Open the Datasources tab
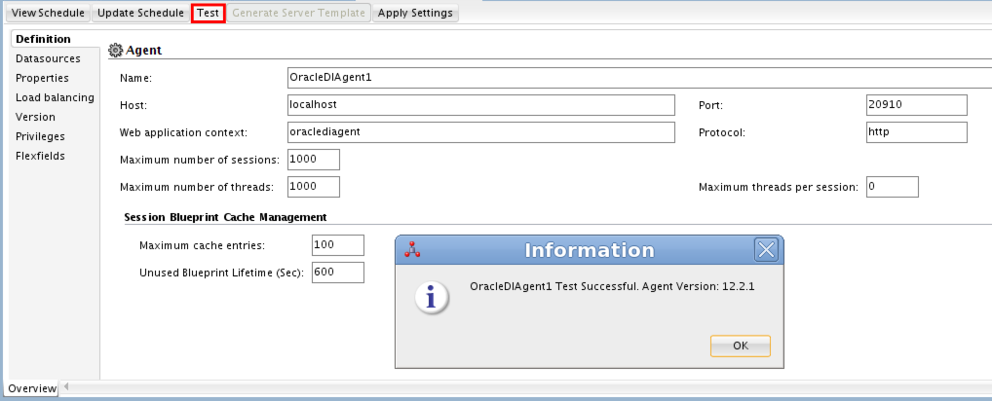This screenshot has height=401, width=992. [48, 58]
